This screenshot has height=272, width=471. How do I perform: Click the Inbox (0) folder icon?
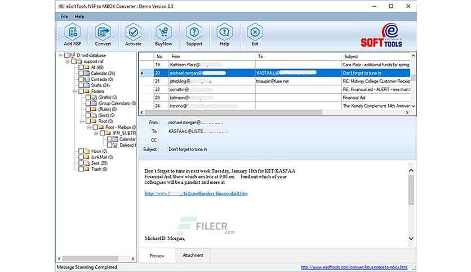87,151
